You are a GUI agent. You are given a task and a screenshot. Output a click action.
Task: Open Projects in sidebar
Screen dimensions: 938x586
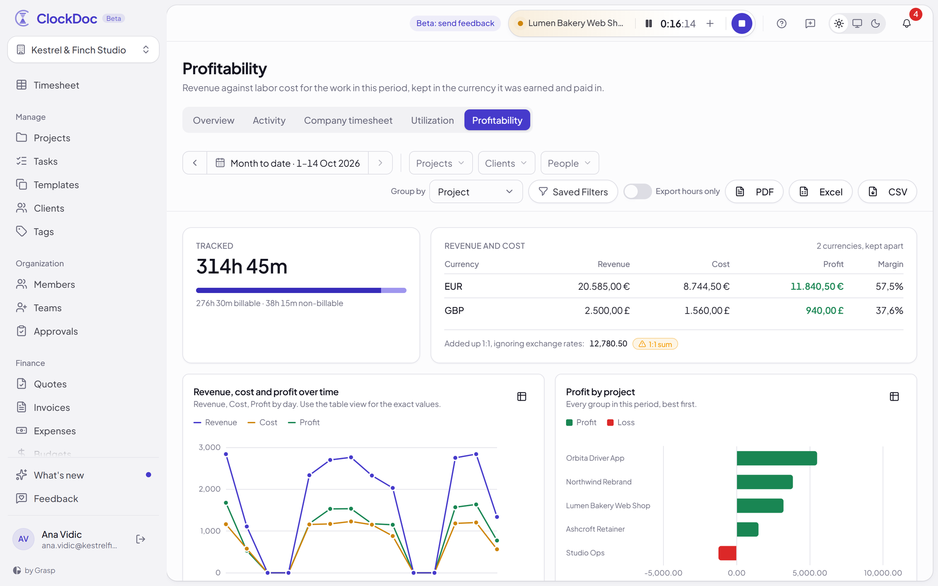pyautogui.click(x=83, y=138)
